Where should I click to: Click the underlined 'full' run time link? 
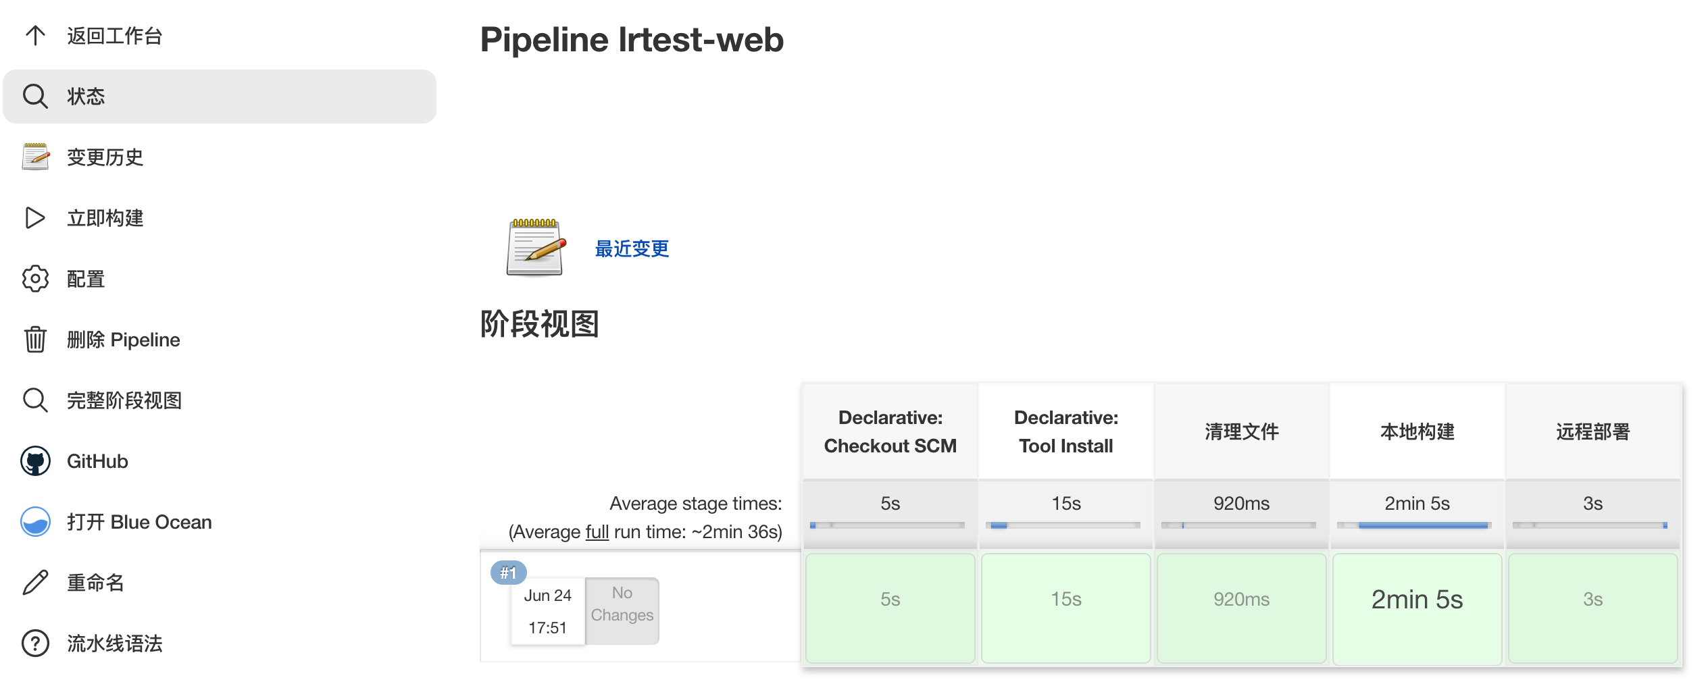point(597,532)
